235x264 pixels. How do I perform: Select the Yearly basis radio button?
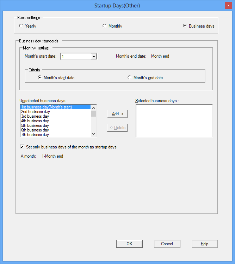click(21, 26)
